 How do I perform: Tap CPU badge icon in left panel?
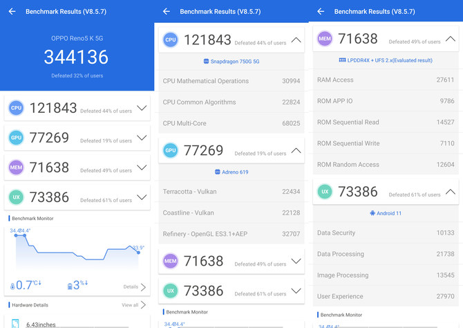[17, 108]
